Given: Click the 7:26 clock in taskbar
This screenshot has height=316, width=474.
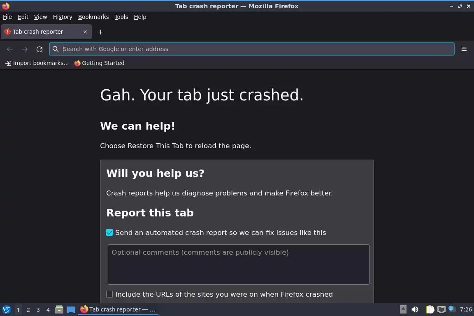Looking at the screenshot, I should (x=465, y=309).
